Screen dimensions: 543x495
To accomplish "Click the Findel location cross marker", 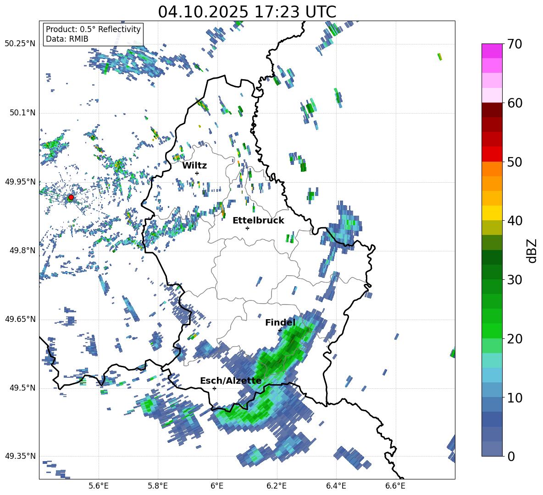I will tap(280, 331).
